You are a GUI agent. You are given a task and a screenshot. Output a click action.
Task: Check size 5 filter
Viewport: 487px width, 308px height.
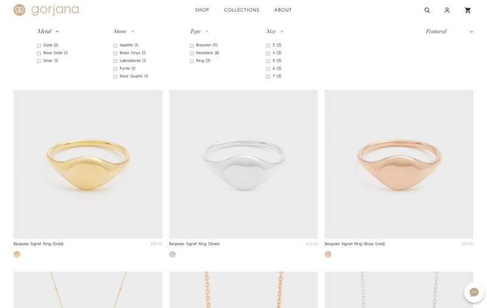[x=268, y=61]
